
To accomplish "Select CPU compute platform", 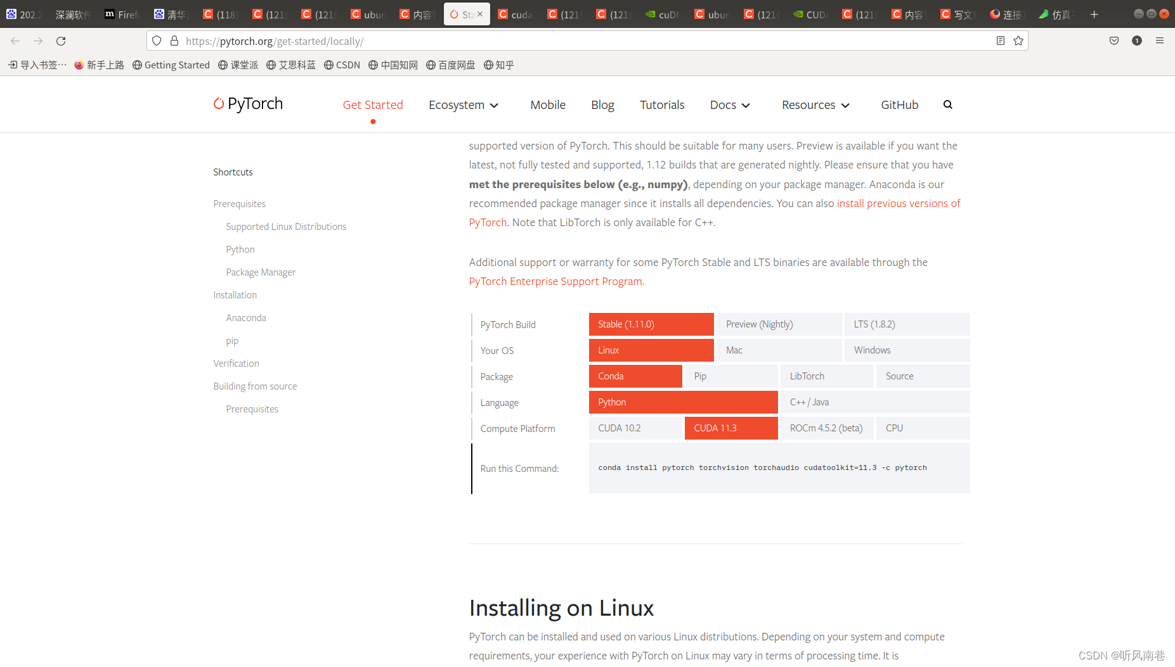I will (923, 428).
